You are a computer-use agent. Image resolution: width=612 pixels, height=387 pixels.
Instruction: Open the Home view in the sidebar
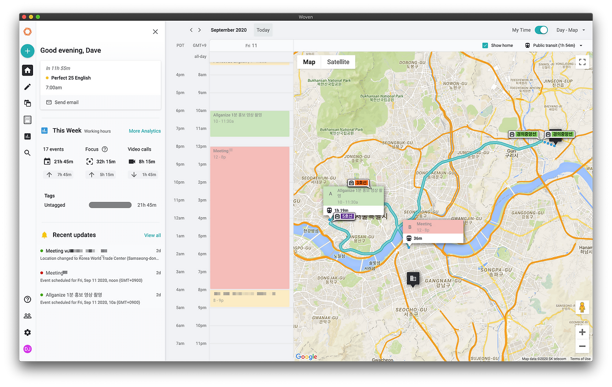coord(27,70)
